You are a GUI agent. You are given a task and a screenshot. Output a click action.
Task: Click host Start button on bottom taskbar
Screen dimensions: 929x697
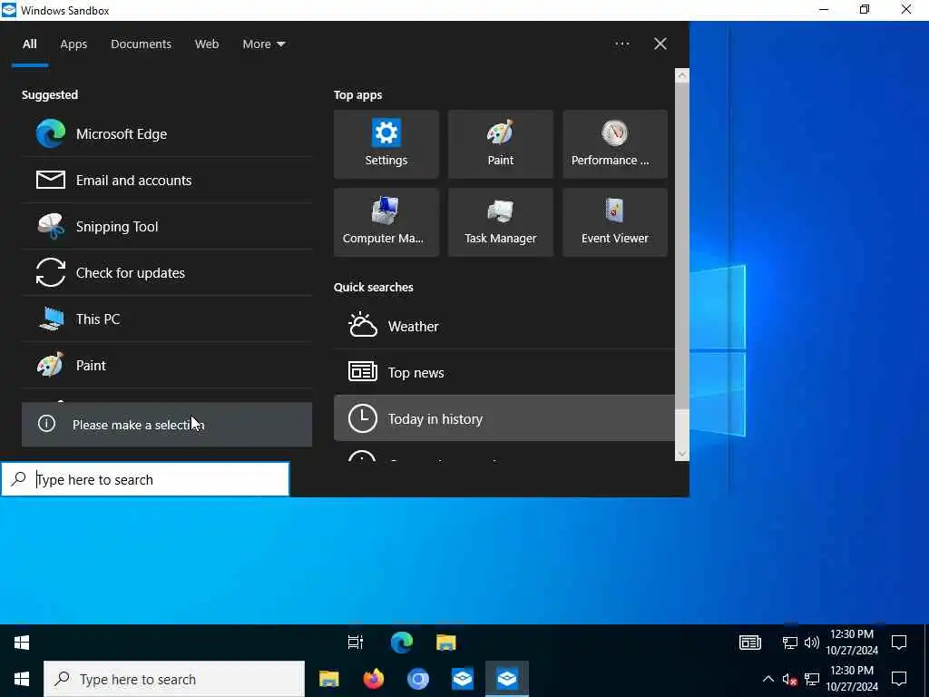(x=22, y=679)
